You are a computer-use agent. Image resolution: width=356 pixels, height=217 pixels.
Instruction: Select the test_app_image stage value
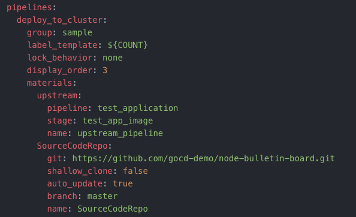point(117,120)
